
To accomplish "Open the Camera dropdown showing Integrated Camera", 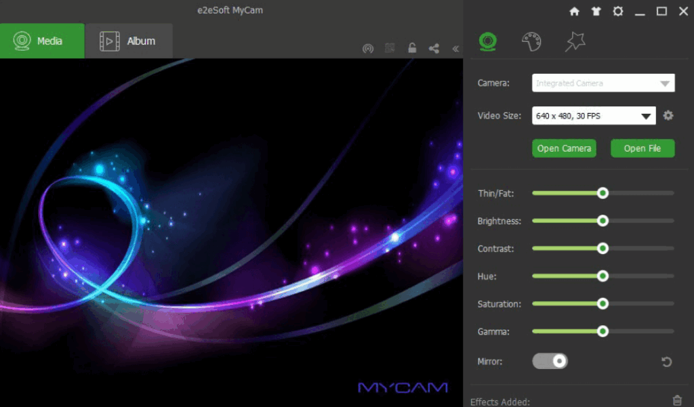I will 603,83.
